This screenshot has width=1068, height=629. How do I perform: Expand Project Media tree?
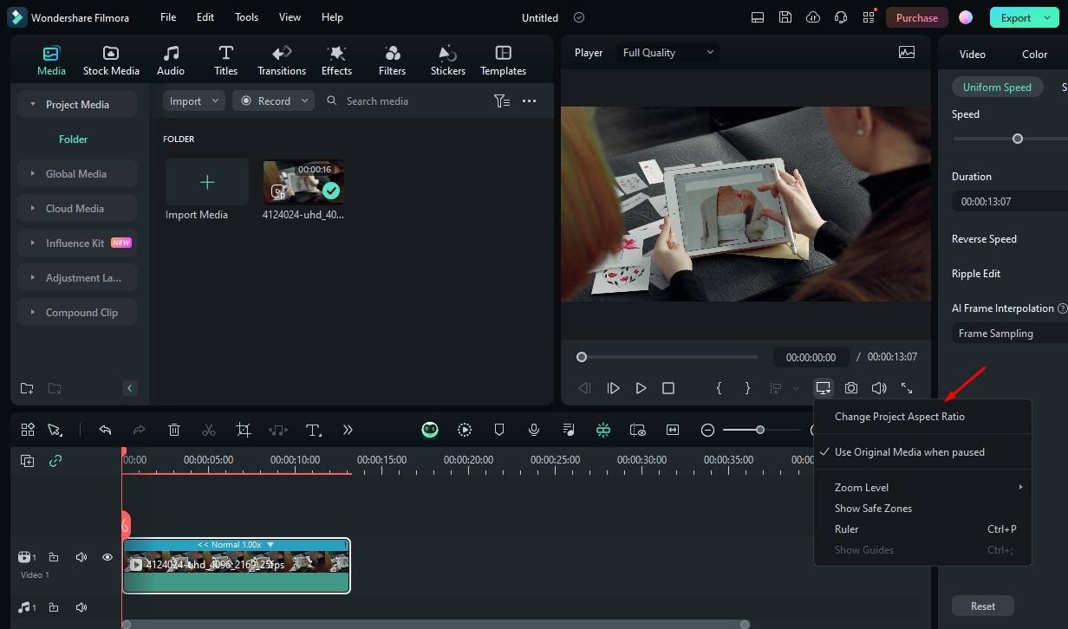pyautogui.click(x=34, y=105)
